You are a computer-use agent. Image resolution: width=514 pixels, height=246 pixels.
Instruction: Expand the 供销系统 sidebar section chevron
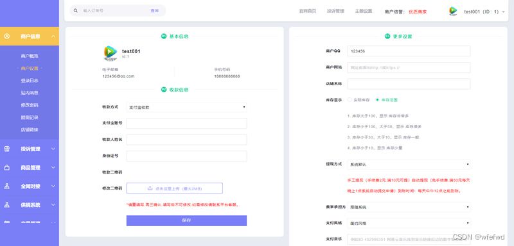53,205
